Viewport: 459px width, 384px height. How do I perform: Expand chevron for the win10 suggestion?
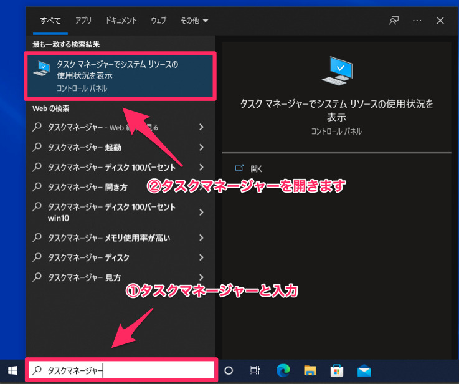coord(201,213)
